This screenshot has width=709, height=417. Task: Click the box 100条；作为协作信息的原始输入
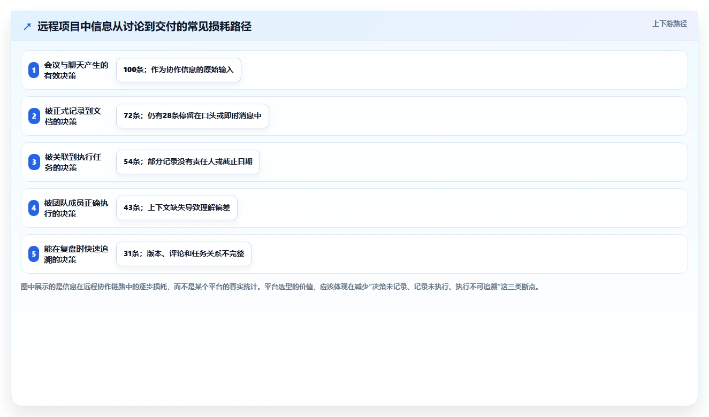point(179,70)
